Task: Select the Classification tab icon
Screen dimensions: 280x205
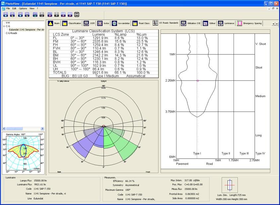Action: [x=65, y=23]
